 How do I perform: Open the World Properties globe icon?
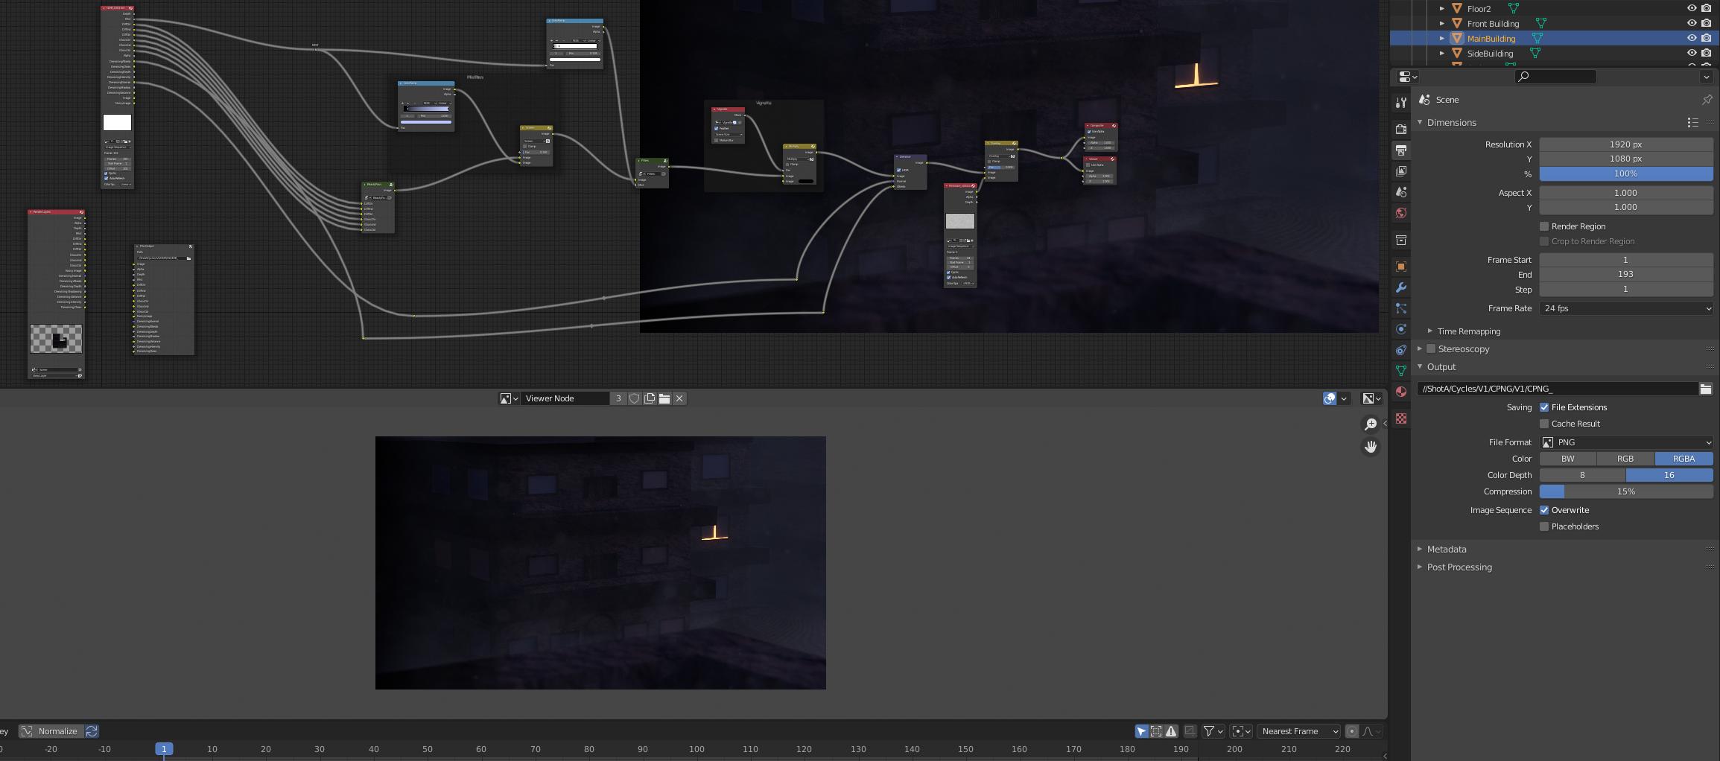click(1401, 214)
